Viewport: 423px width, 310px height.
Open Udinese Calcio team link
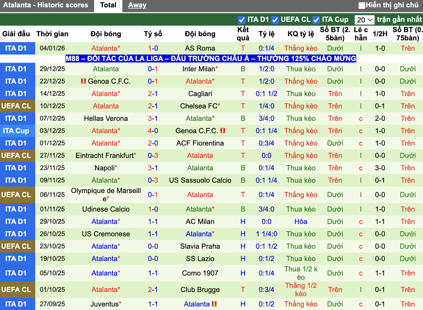point(106,209)
